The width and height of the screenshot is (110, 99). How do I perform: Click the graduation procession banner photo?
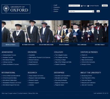[55, 31]
